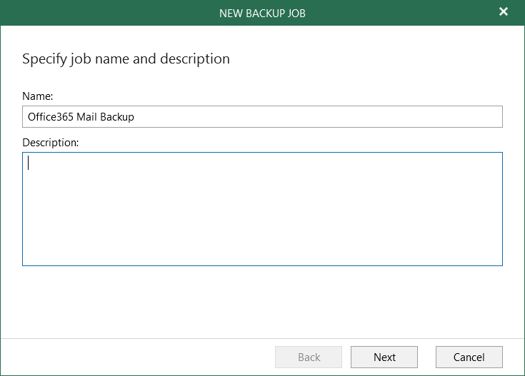The height and width of the screenshot is (376, 525).
Task: Click the 'Specify job name and description' heading
Action: pyautogui.click(x=126, y=59)
